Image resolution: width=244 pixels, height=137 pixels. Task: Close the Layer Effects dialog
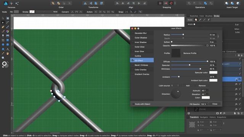click(x=215, y=104)
